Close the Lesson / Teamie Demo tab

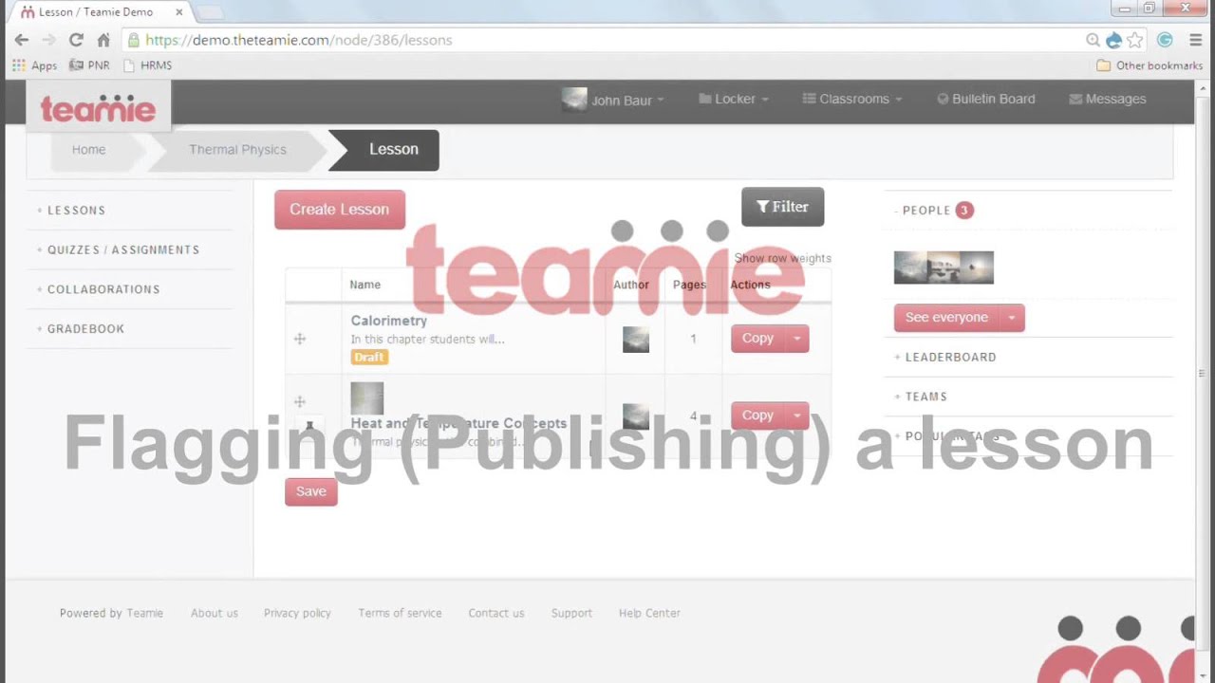click(x=178, y=12)
